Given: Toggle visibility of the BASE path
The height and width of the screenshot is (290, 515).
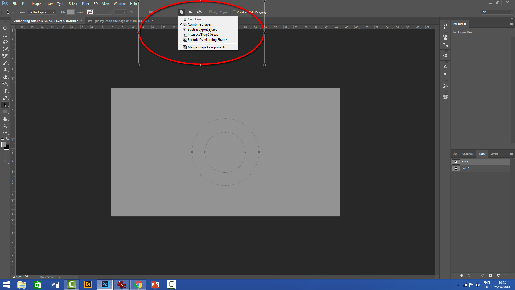Looking at the screenshot, I should coord(456,162).
